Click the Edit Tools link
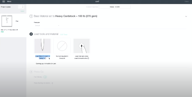This screenshot has width=192, height=97. 64,35
